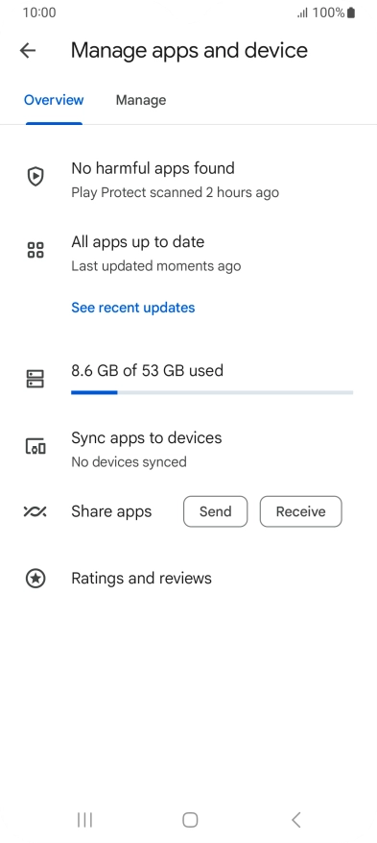
Task: Tap the back arrow in the header
Action: (28, 51)
